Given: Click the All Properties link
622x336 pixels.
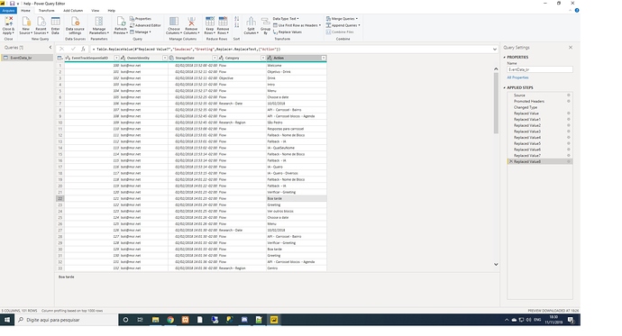Looking at the screenshot, I should coord(517,77).
